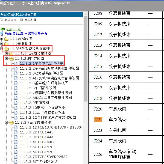Select 11.1数据通信 tree item

coord(21,39)
